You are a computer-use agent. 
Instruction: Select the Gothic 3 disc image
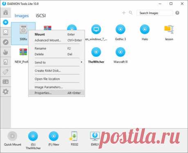[121, 33]
